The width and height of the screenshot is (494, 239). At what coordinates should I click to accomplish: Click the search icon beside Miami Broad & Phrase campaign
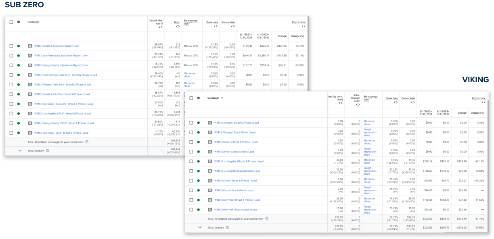[210, 181]
